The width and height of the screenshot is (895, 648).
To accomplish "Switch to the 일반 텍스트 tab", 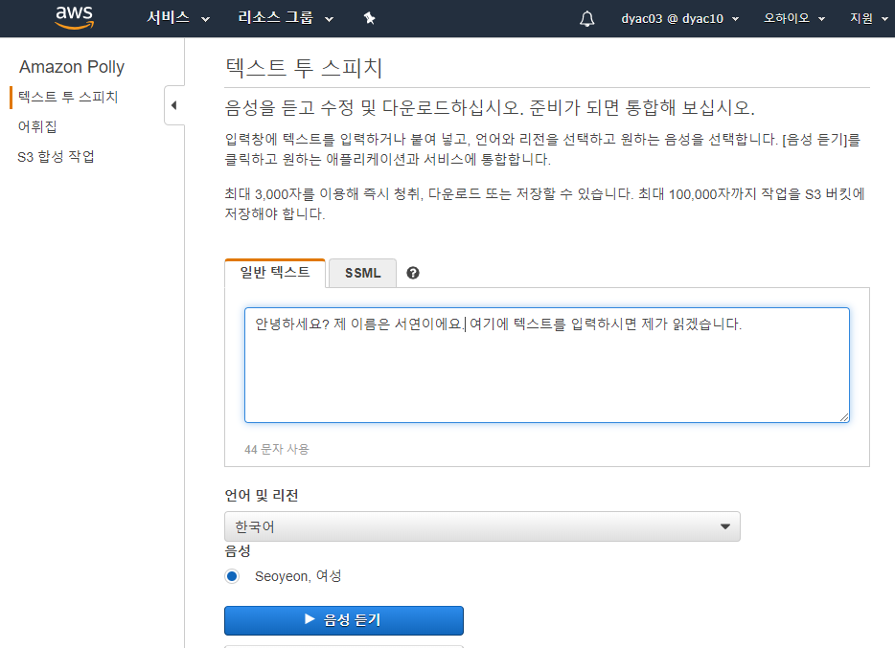I will (x=275, y=273).
